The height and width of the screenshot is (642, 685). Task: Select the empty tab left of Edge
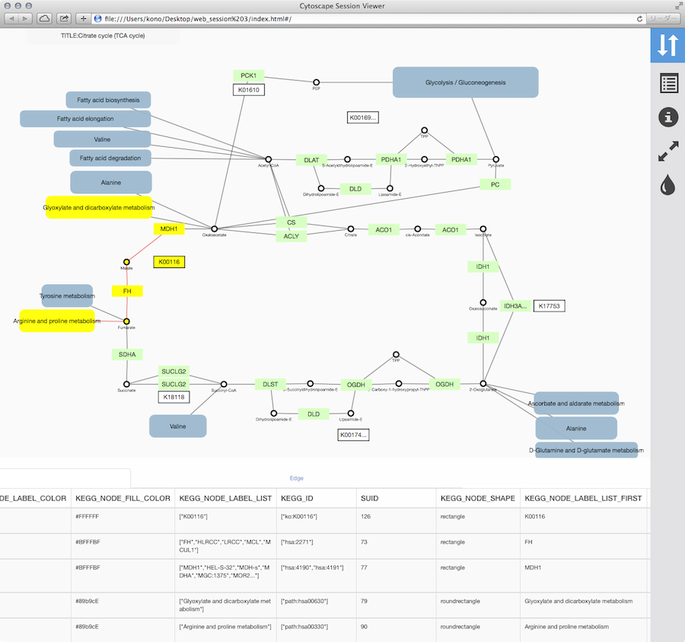click(65, 478)
